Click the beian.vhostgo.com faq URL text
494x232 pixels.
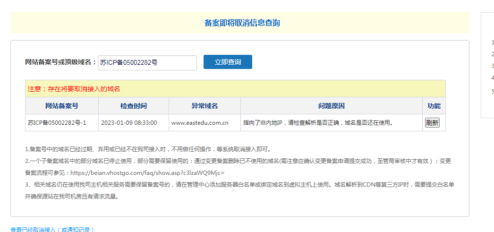click(147, 173)
